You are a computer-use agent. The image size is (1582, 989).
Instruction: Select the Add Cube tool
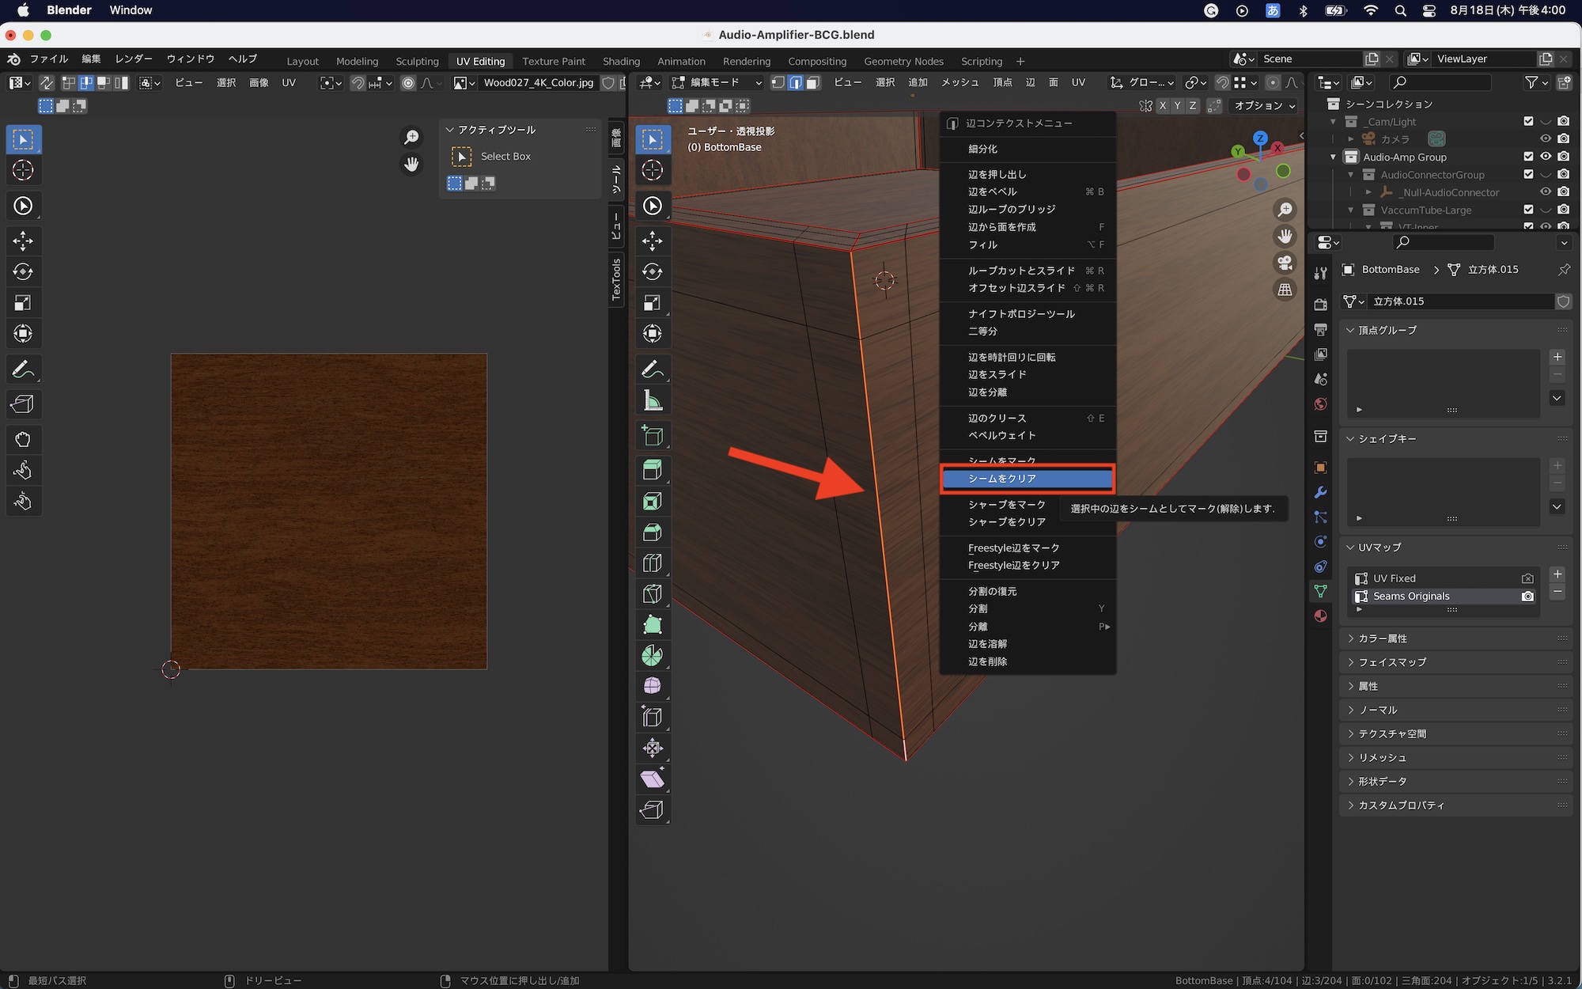653,435
